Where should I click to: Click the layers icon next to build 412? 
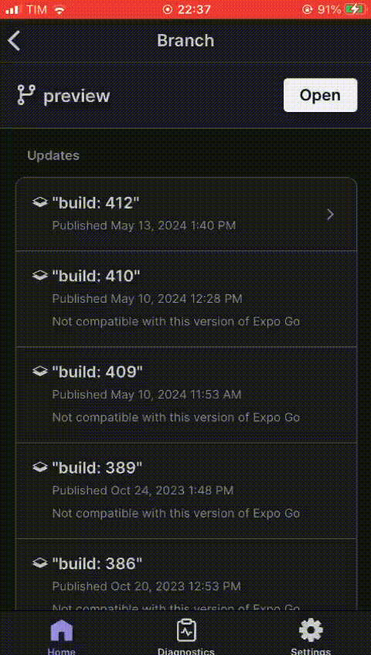39,203
